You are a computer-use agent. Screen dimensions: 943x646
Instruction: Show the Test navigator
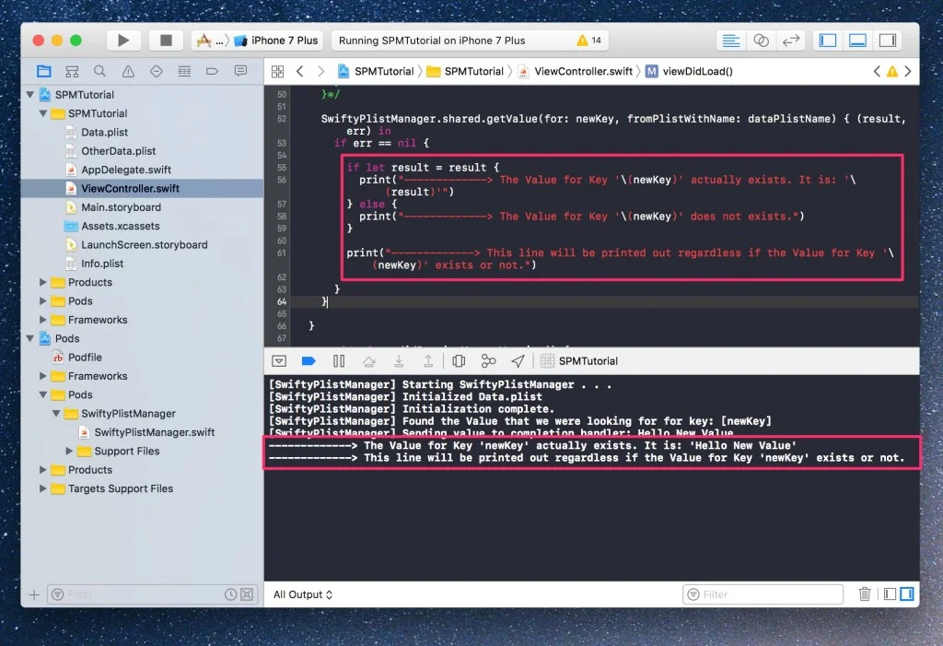click(157, 71)
